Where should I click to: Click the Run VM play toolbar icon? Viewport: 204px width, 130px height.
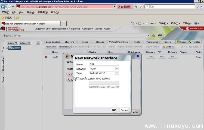point(91,47)
